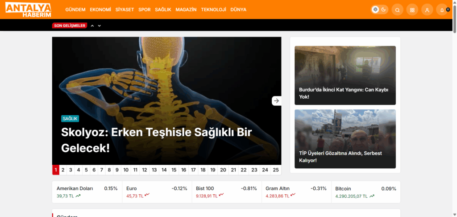This screenshot has width=457, height=217.
Task: Select slide 2 in pagination
Action: pyautogui.click(x=63, y=170)
